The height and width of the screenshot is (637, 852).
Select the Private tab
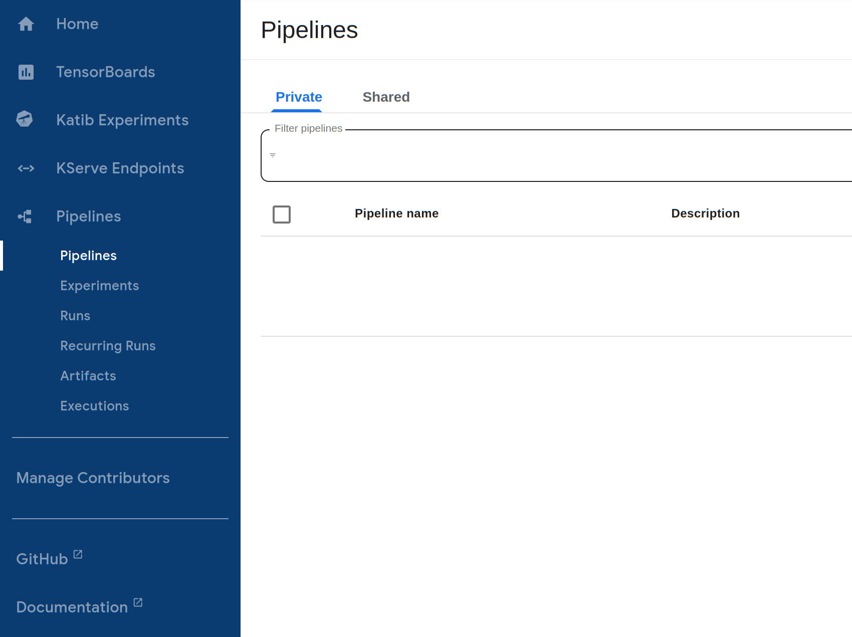(299, 97)
